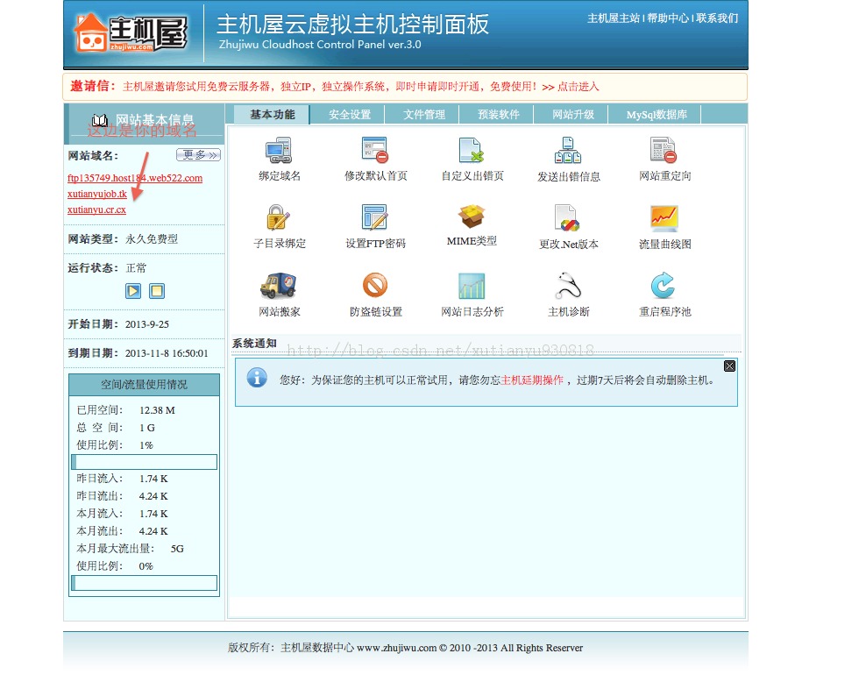This screenshot has height=682, width=866.
Task: Open 网站重定向 site redirect icon
Action: point(664,150)
